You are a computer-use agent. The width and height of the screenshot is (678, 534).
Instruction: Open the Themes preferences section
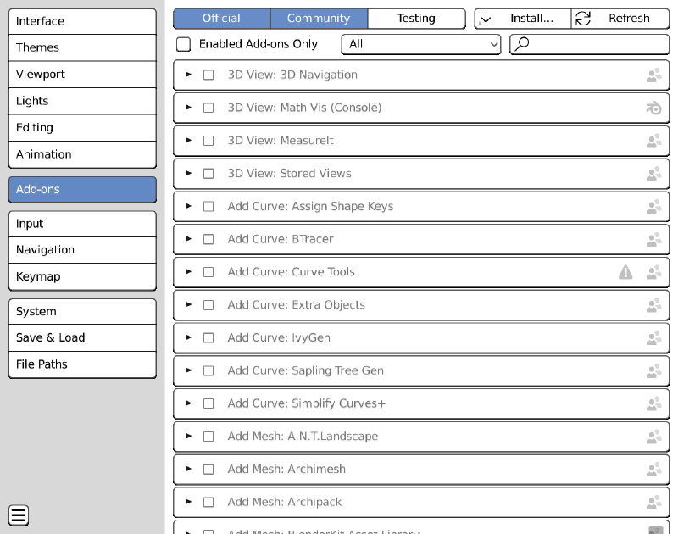82,47
